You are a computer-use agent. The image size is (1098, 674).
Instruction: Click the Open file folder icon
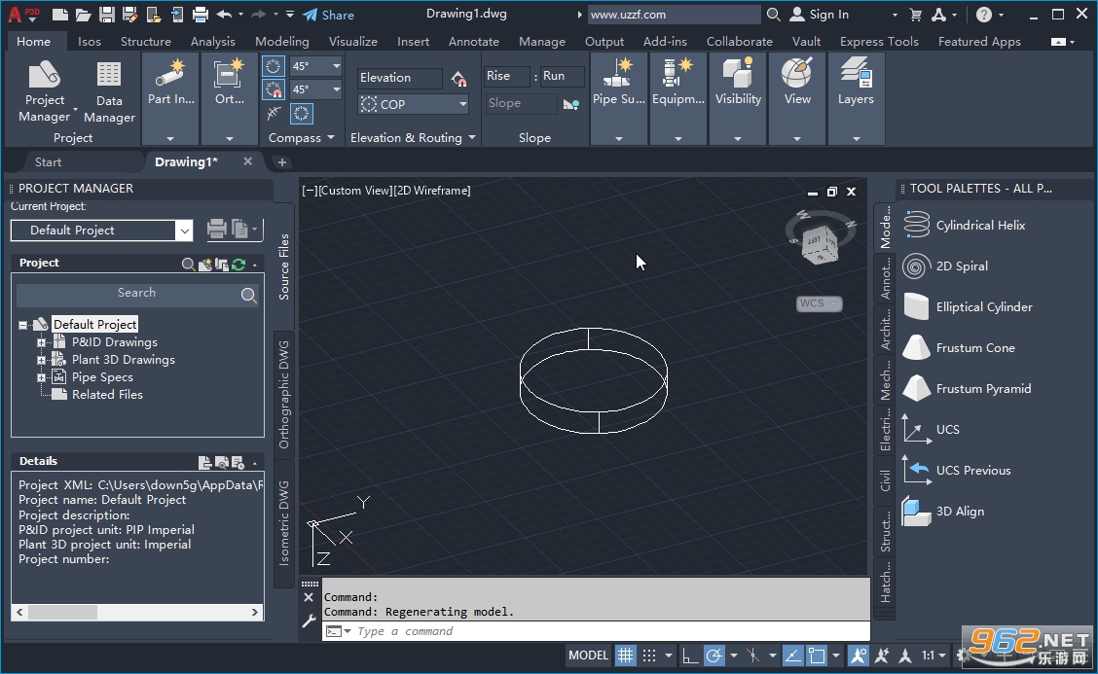tap(84, 14)
